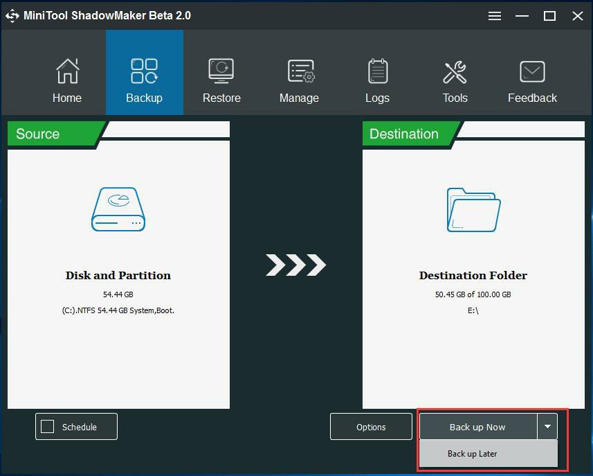Image resolution: width=593 pixels, height=476 pixels.
Task: Go to the Home tab
Action: tap(67, 80)
